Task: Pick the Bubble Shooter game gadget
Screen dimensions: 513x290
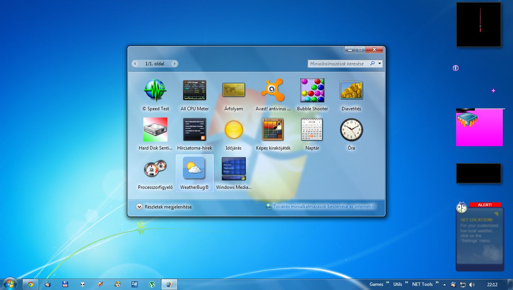Action: (x=312, y=90)
